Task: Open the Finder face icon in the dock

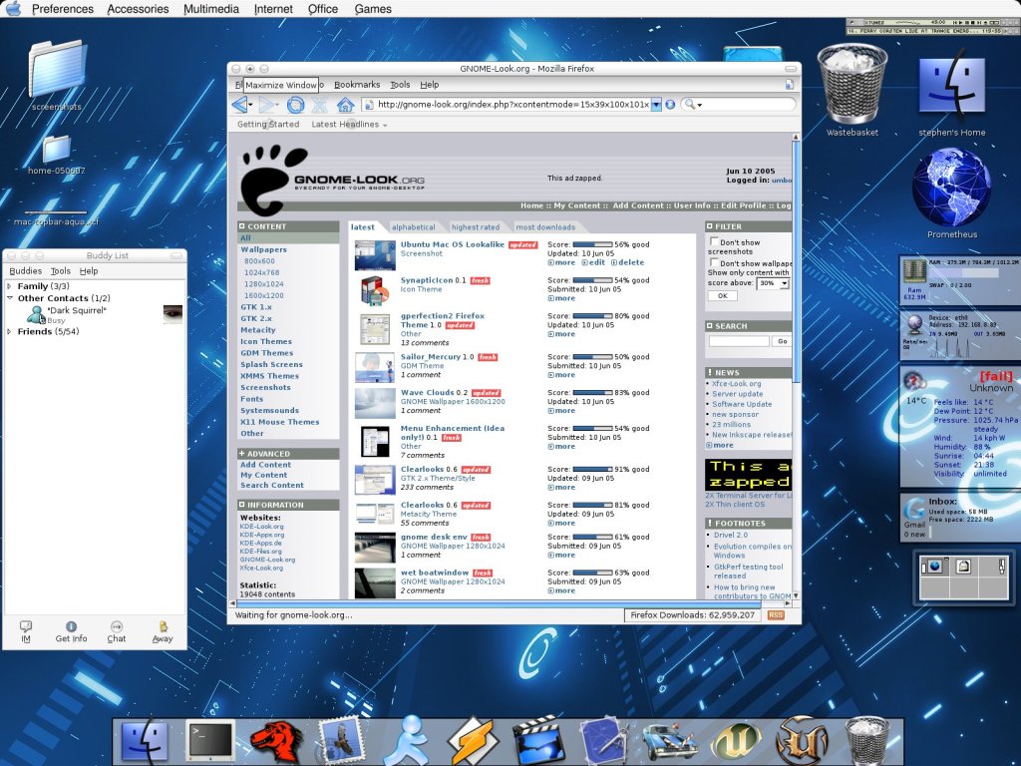Action: (145, 740)
